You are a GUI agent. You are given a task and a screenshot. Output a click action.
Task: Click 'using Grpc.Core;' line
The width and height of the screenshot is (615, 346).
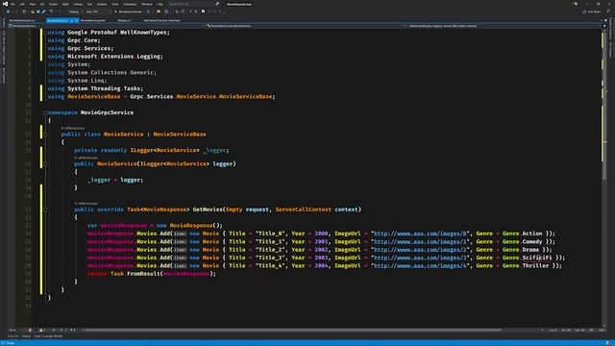click(74, 40)
